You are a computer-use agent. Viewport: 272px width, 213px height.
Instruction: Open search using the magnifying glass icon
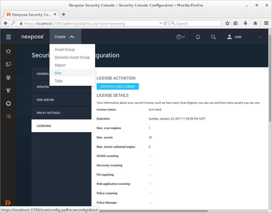click(x=213, y=36)
